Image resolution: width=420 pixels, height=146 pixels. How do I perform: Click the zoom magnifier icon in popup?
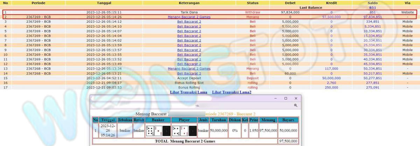pos(295,105)
